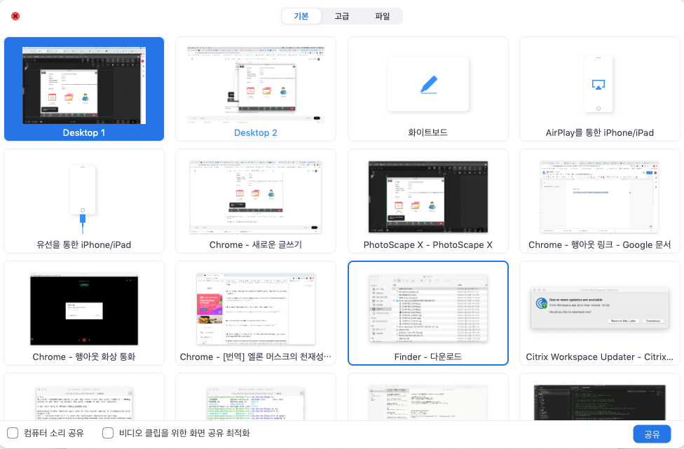Open the 파일 tab
This screenshot has width=684, height=449.
click(382, 16)
